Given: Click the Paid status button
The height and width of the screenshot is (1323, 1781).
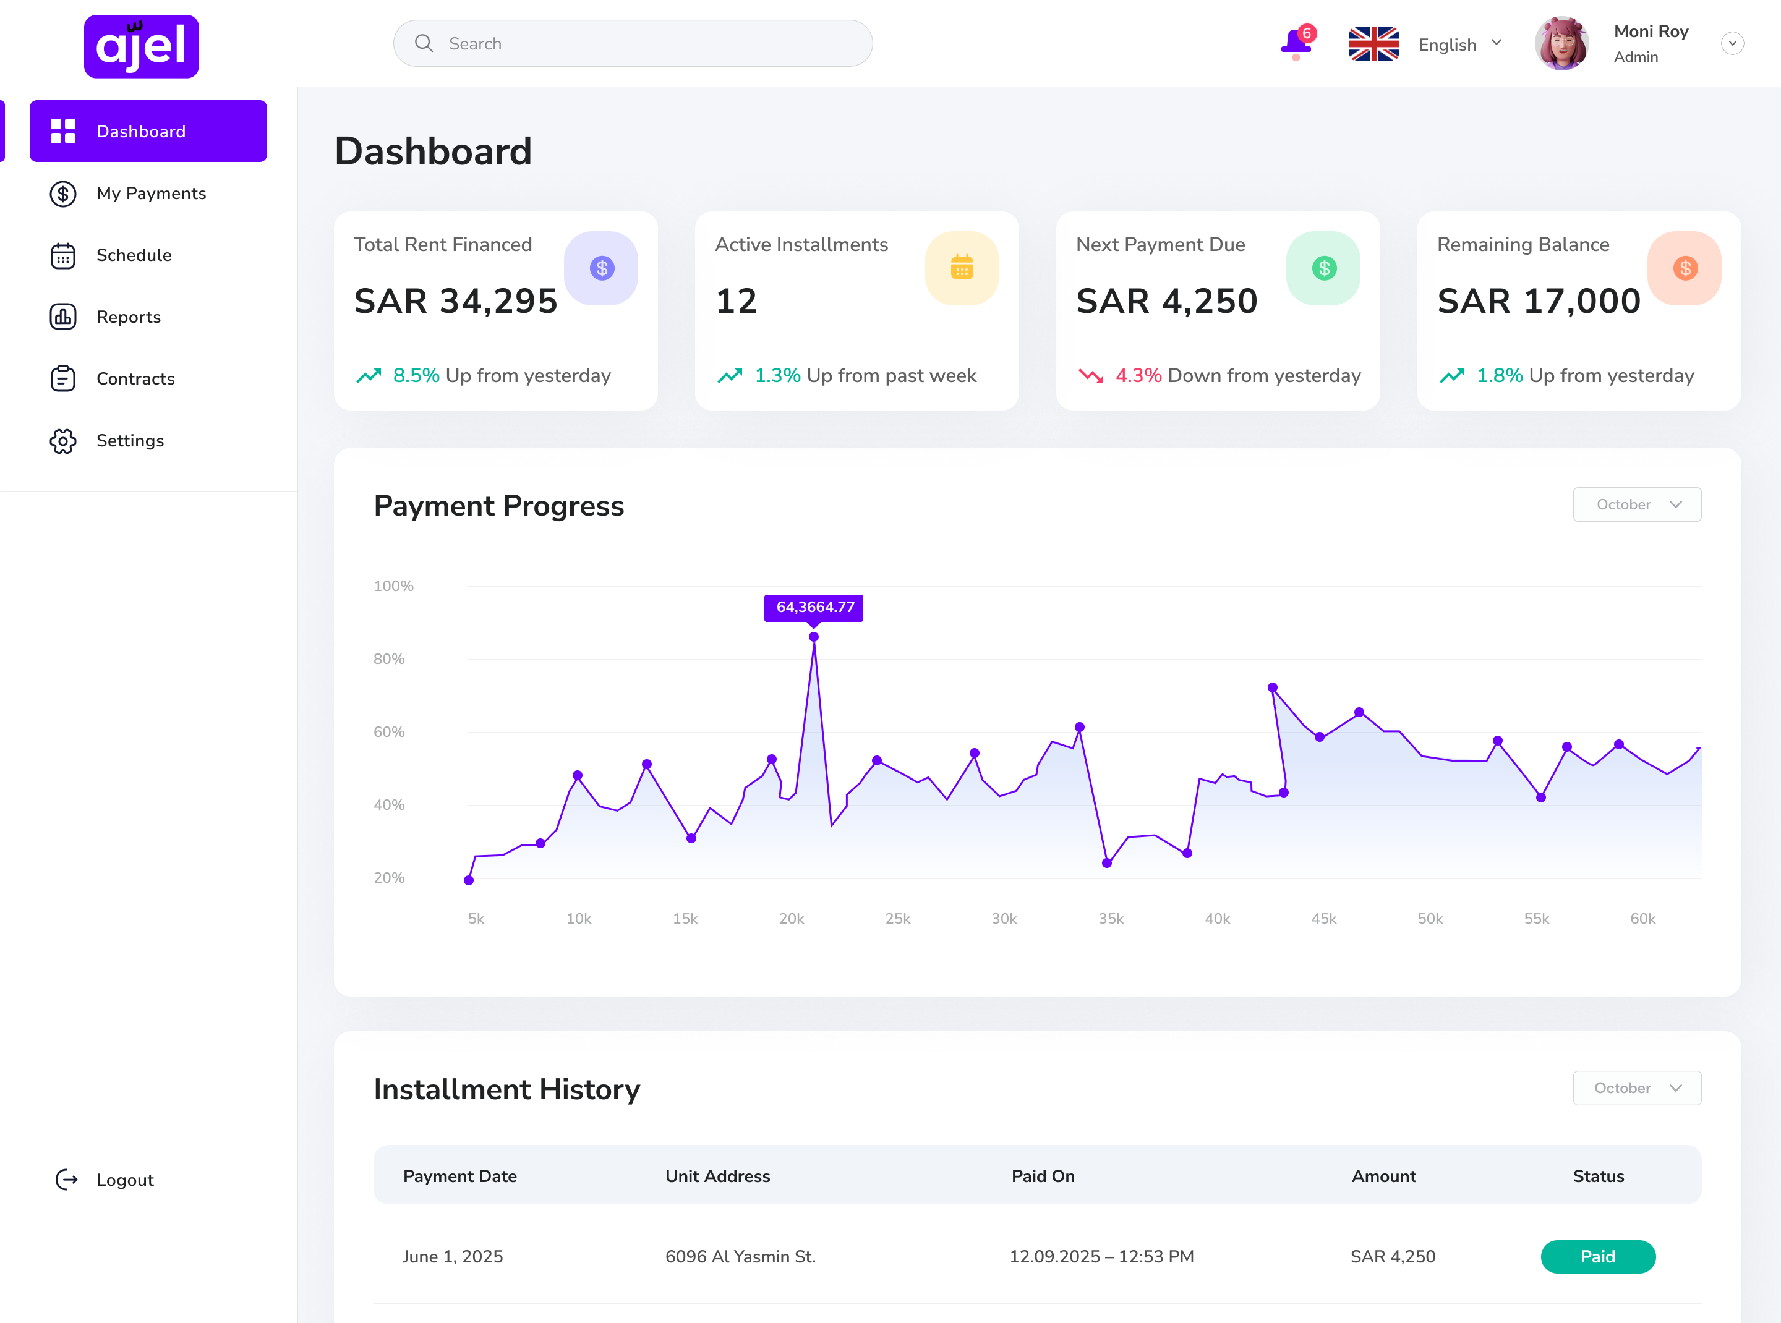Looking at the screenshot, I should tap(1597, 1256).
